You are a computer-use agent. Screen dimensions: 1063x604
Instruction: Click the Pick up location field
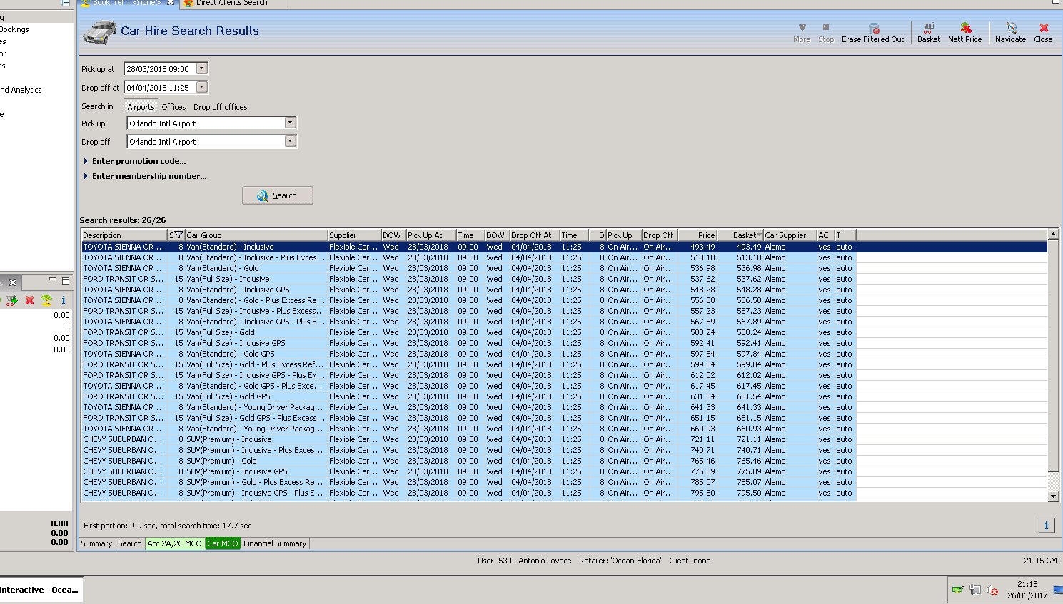click(x=206, y=123)
